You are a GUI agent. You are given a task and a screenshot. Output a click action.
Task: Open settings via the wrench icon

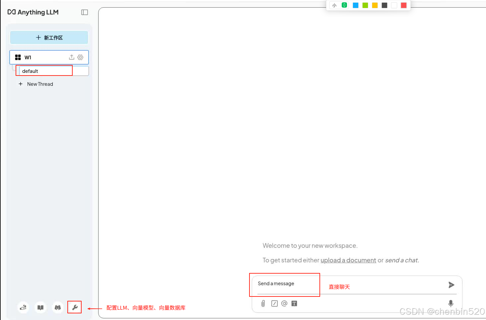(74, 307)
